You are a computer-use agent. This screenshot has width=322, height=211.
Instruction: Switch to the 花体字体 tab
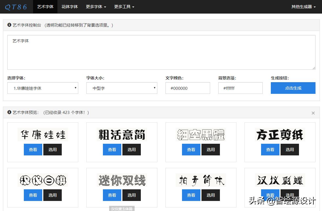pos(70,7)
